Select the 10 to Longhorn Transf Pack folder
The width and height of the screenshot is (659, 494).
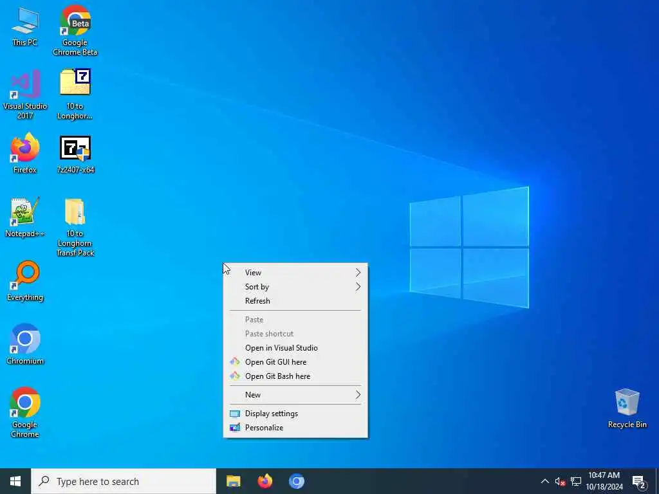[x=75, y=227]
